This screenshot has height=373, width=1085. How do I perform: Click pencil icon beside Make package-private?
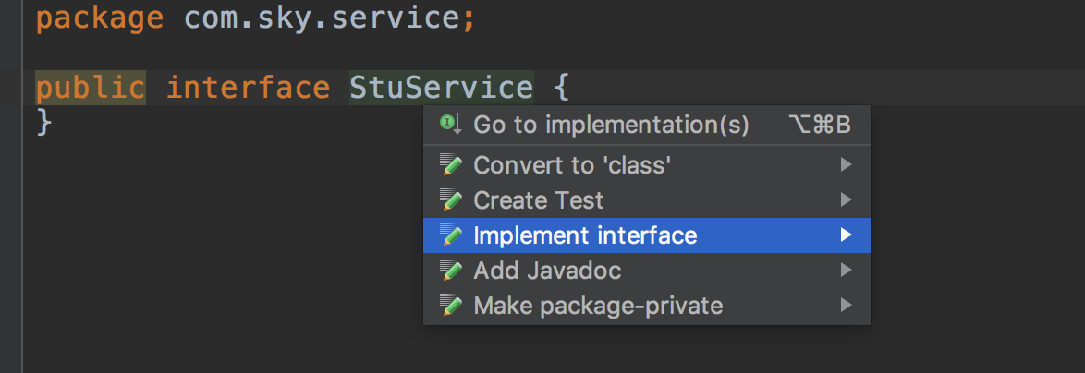[x=451, y=306]
